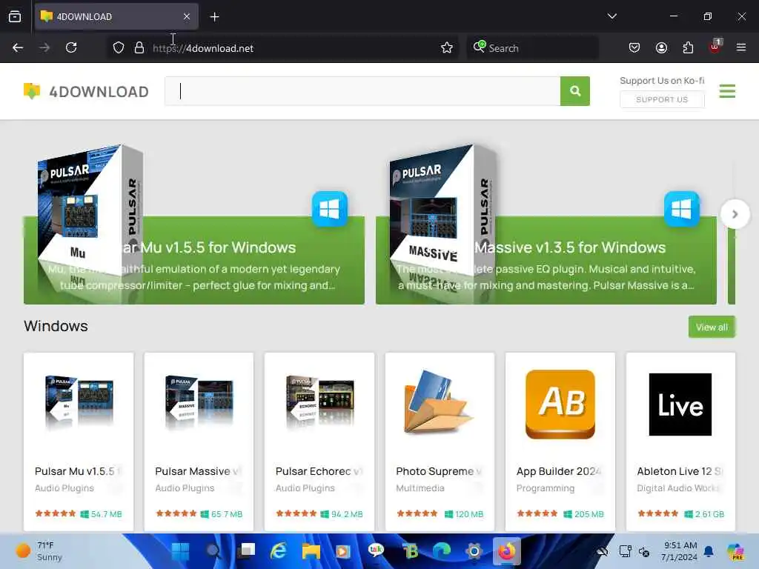This screenshot has height=569, width=759.
Task: Select the 4DOWNLOAD browser tab
Action: 116,16
